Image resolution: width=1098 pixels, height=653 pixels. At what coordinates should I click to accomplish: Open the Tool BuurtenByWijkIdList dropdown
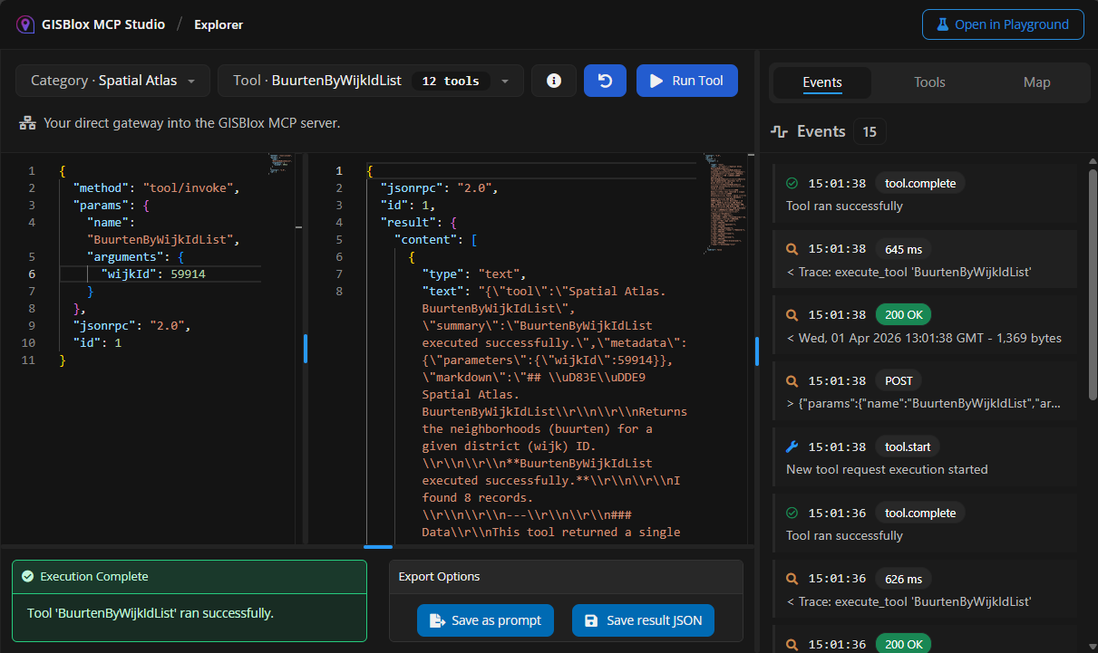[370, 81]
